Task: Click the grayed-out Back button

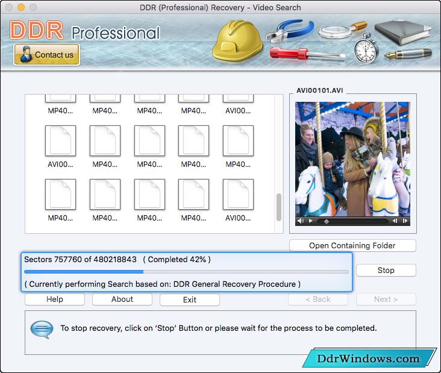Action: (318, 299)
